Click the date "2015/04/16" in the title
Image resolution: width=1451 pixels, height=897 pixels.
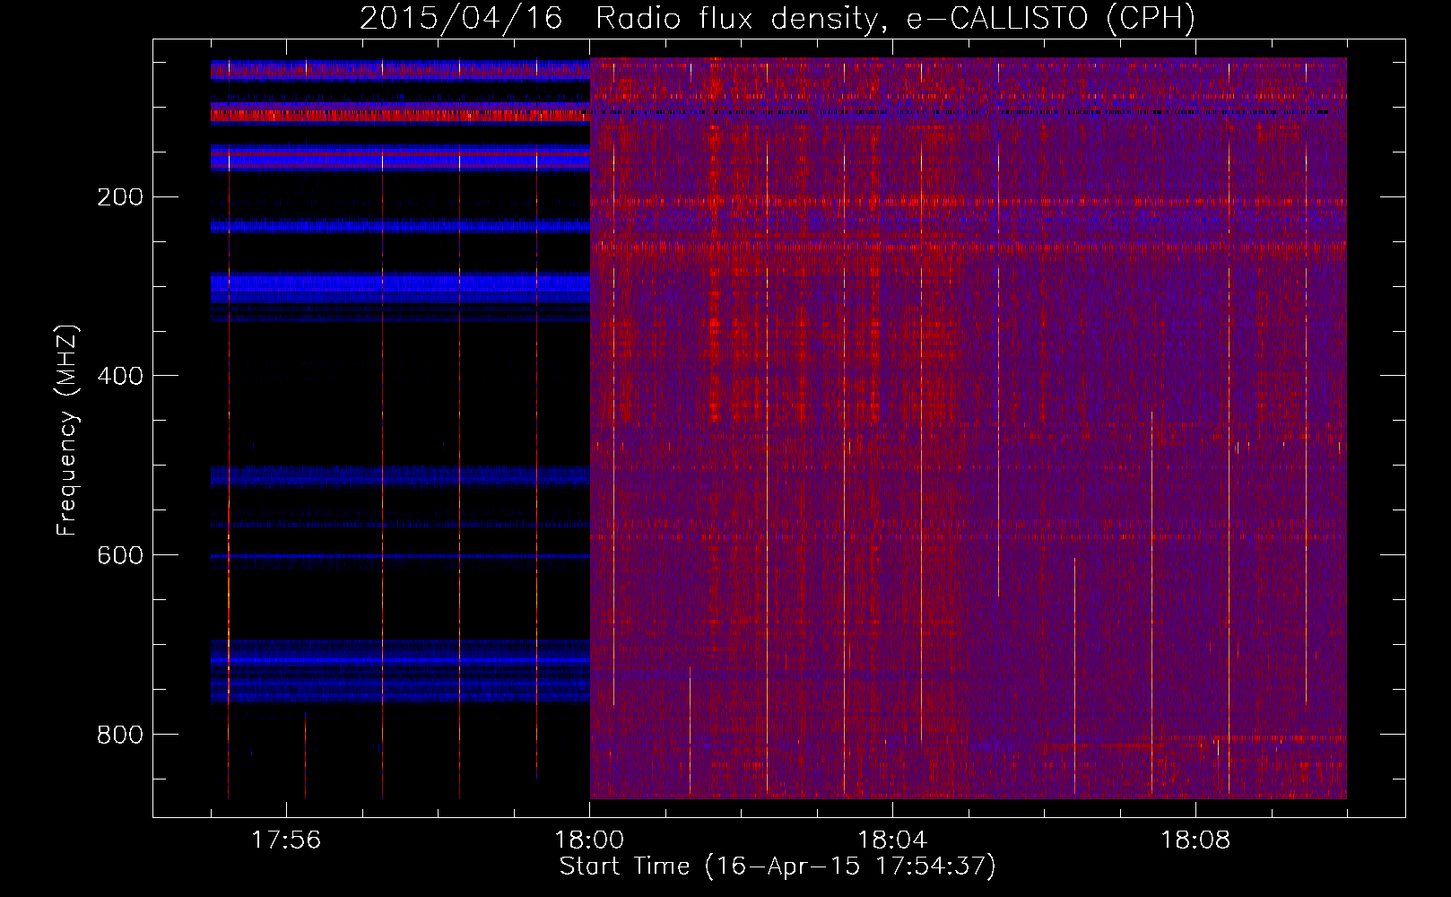click(461, 18)
